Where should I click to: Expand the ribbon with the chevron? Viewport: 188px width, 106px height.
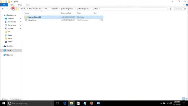tap(184, 5)
